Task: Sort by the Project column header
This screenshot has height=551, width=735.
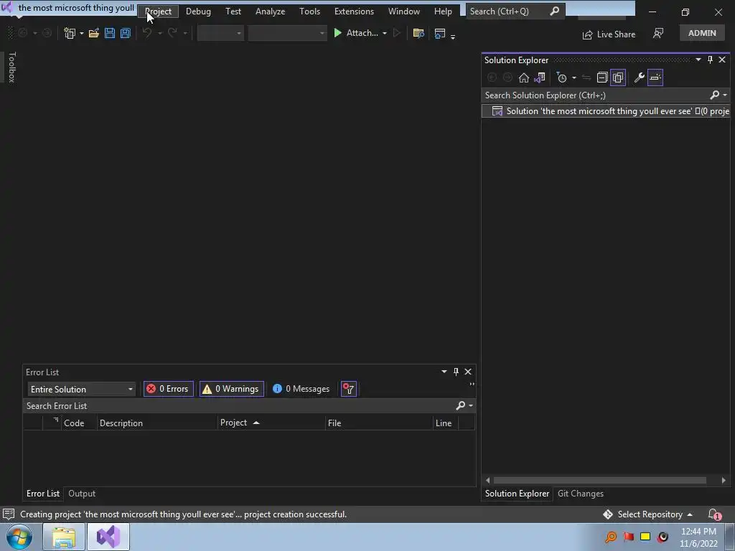Action: (271, 423)
